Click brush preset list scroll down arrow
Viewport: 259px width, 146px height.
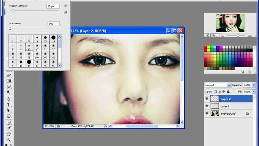point(59,65)
